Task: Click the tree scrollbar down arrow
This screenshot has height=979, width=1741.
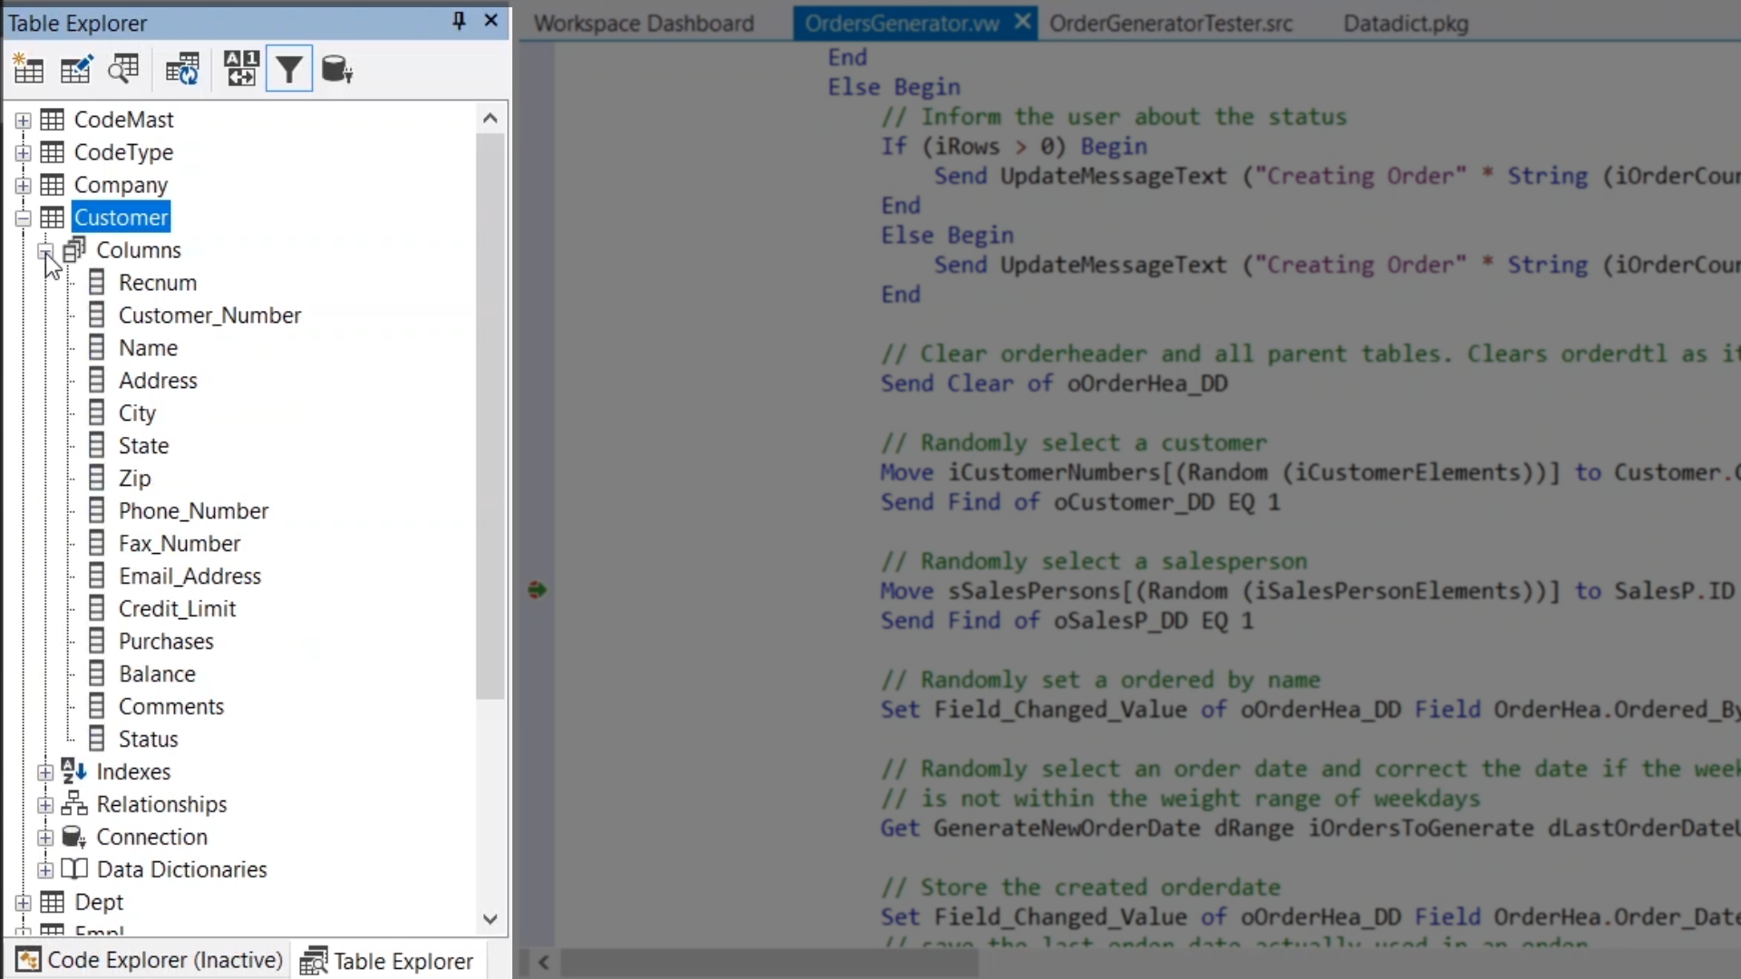Action: click(x=491, y=919)
